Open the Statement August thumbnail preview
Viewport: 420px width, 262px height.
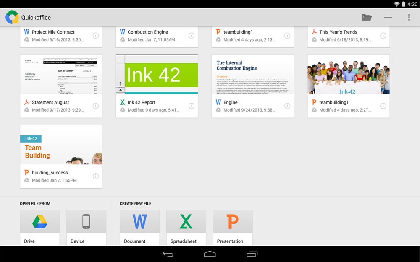pyautogui.click(x=61, y=75)
